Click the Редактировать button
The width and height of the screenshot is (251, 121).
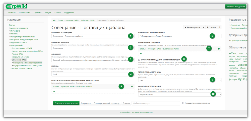(193, 27)
